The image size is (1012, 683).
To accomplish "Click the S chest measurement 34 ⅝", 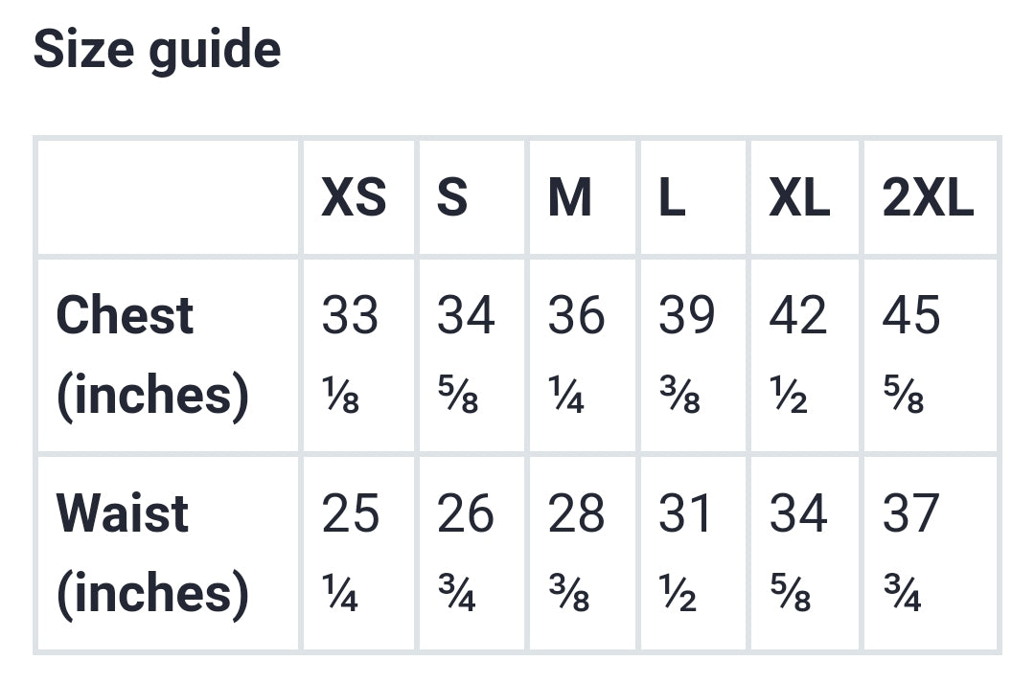I will pos(466,354).
